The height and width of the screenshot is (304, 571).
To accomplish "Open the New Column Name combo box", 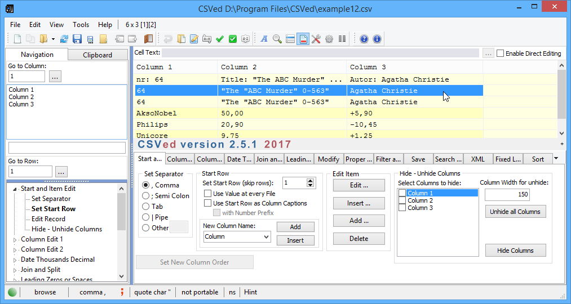I will pyautogui.click(x=237, y=237).
